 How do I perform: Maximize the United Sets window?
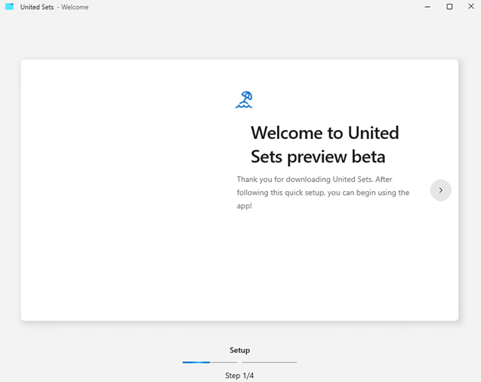pos(450,7)
